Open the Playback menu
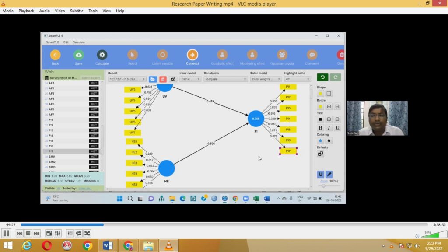448x252 pixels. (x=26, y=10)
